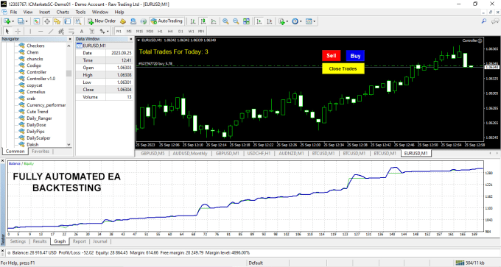The height and width of the screenshot is (267, 501).
Task: Toggle the chart auto scroll icon
Action: pyautogui.click(x=259, y=21)
